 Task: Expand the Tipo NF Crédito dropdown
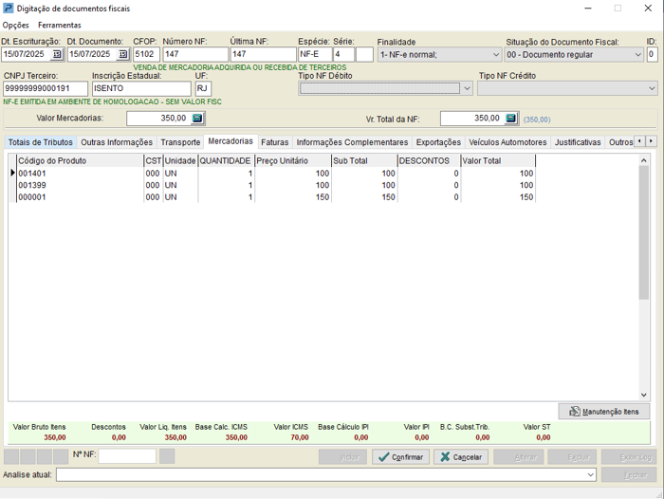[x=651, y=88]
